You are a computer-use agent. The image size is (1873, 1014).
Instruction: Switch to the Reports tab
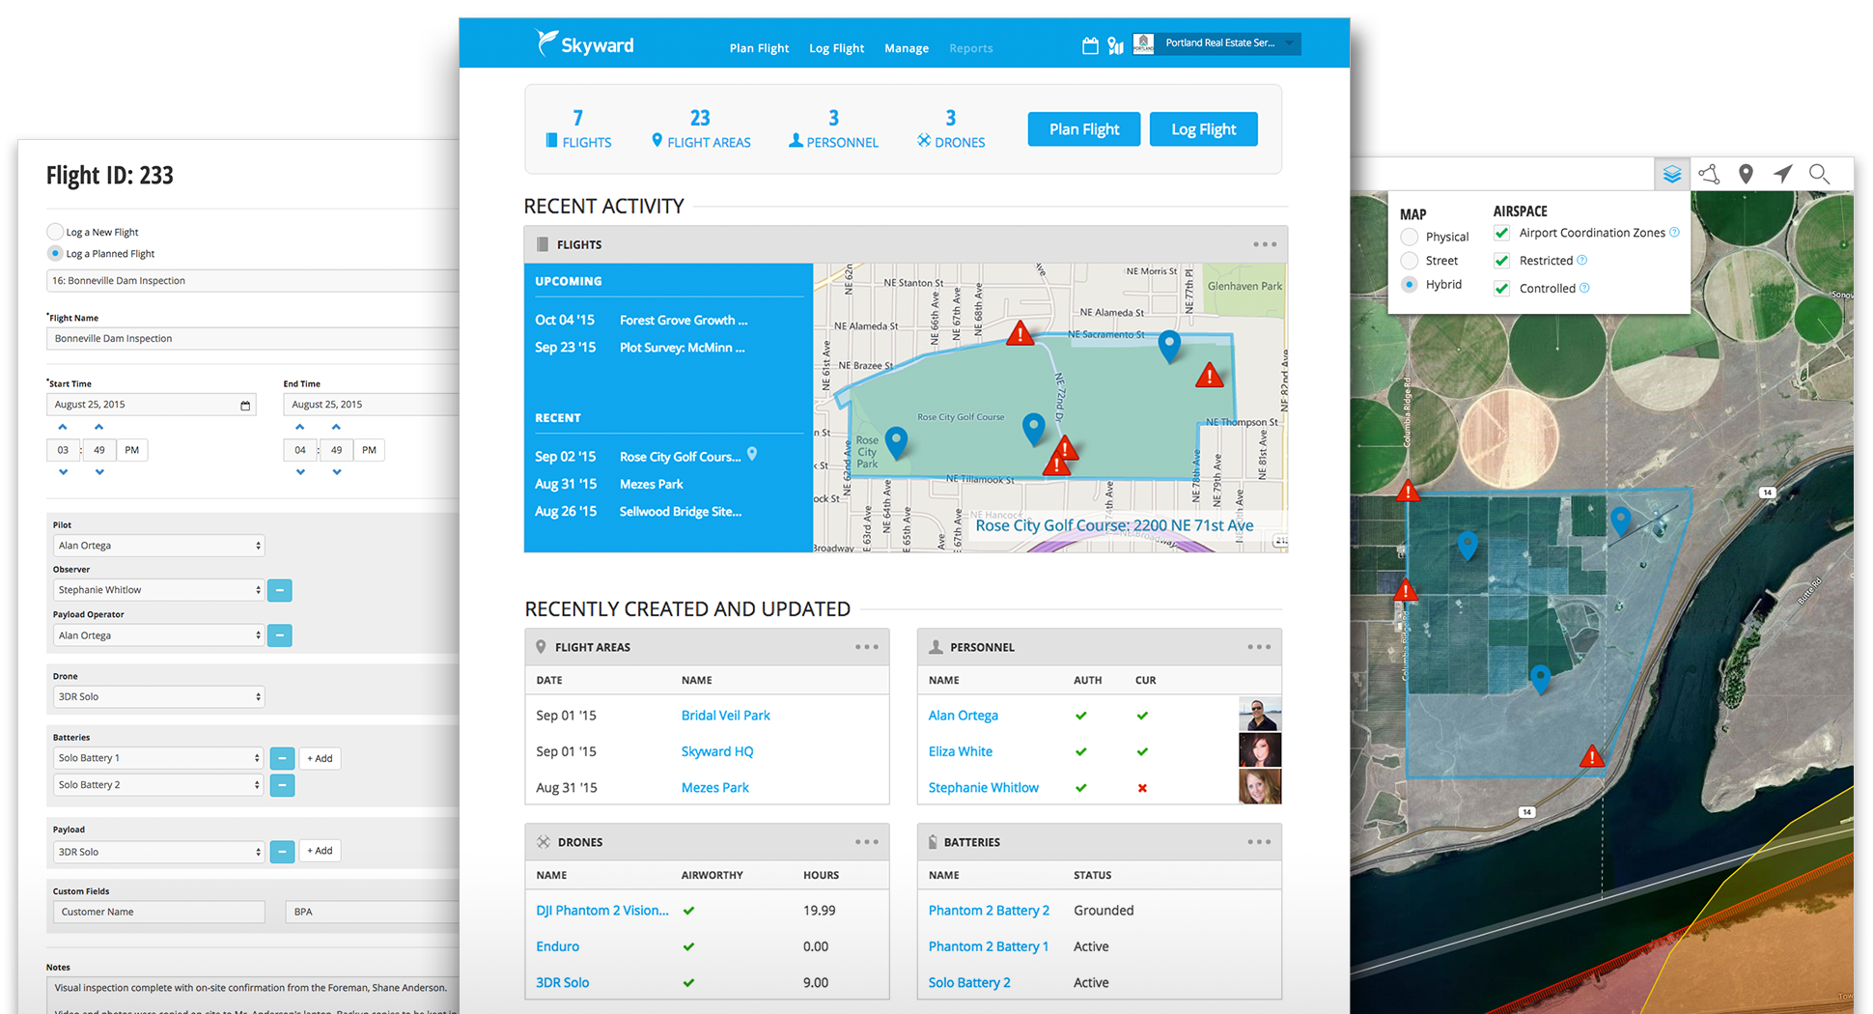pos(971,48)
